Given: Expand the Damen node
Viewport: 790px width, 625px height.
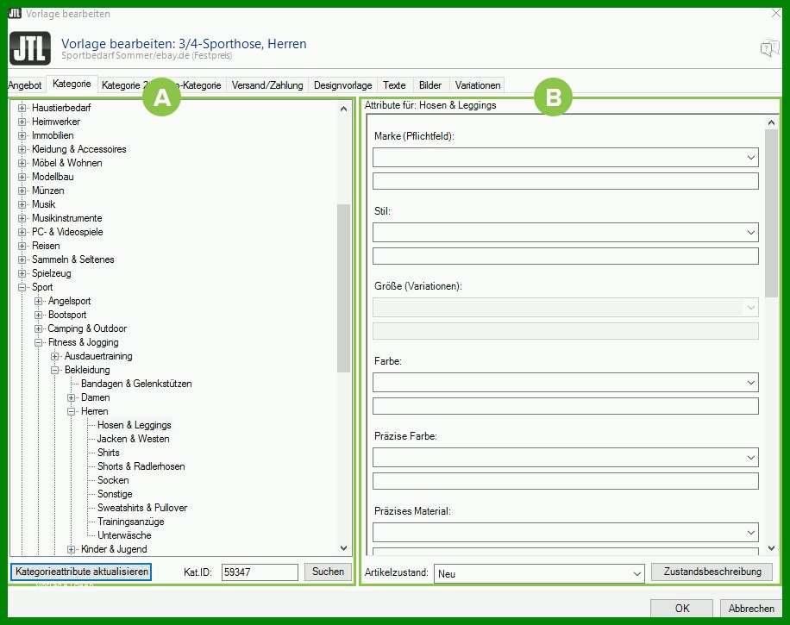Looking at the screenshot, I should pos(71,398).
